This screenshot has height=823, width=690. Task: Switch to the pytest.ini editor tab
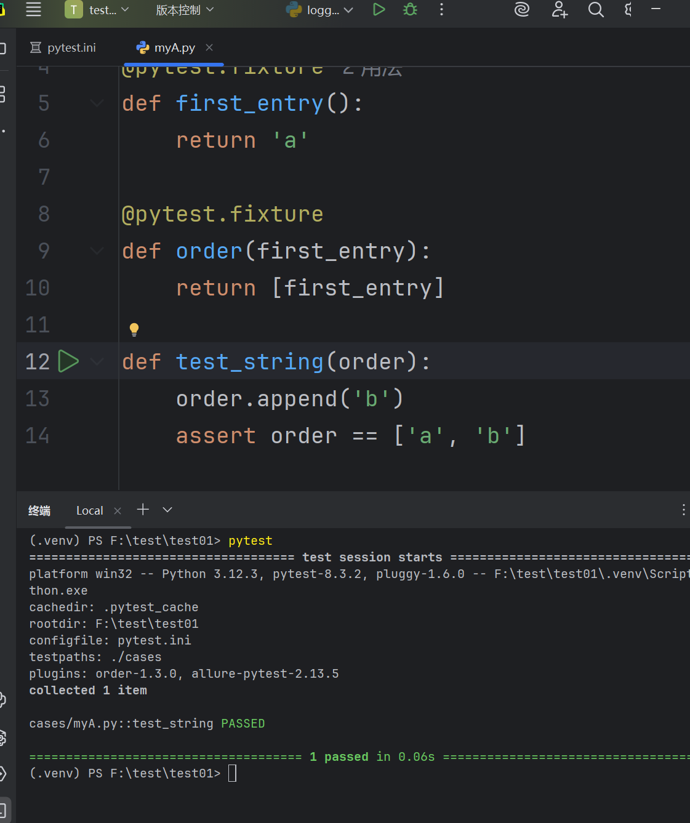point(63,47)
